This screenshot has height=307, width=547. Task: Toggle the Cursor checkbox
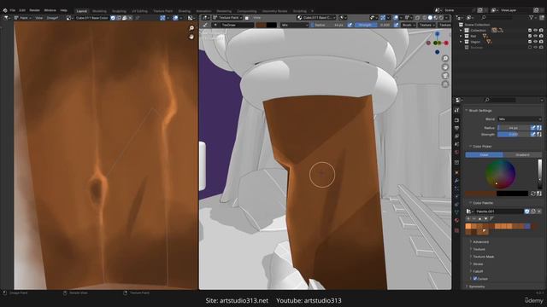pyautogui.click(x=475, y=279)
